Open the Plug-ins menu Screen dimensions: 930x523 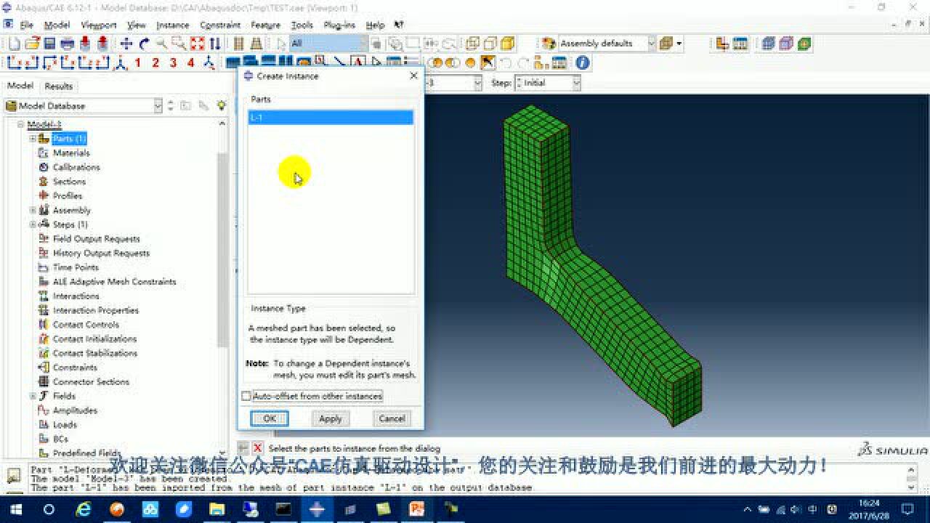point(339,25)
